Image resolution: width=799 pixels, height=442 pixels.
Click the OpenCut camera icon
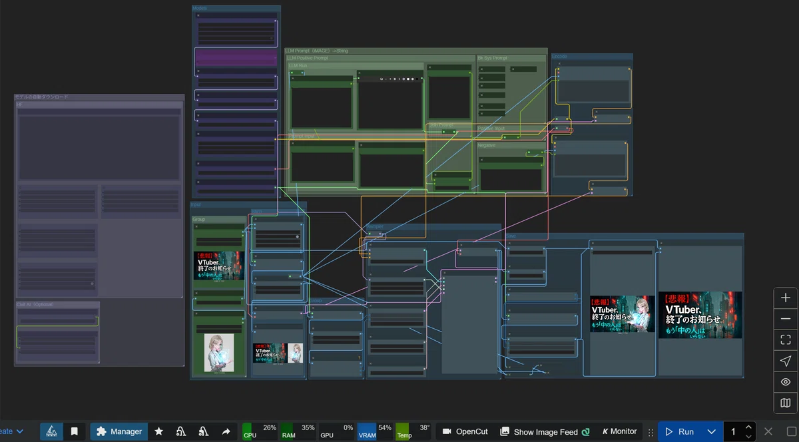[x=447, y=431]
